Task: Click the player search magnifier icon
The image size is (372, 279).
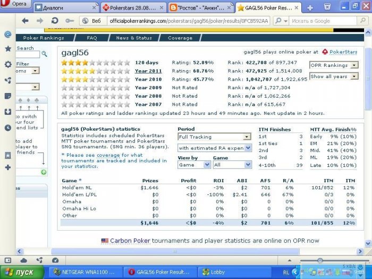Action: click(x=44, y=54)
